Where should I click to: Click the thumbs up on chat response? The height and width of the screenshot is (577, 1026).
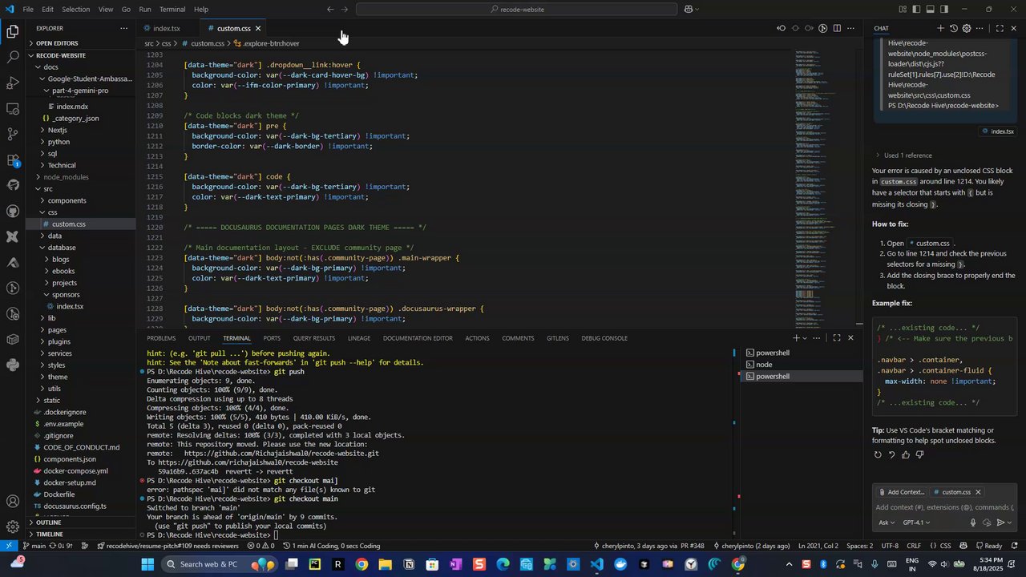tap(906, 455)
